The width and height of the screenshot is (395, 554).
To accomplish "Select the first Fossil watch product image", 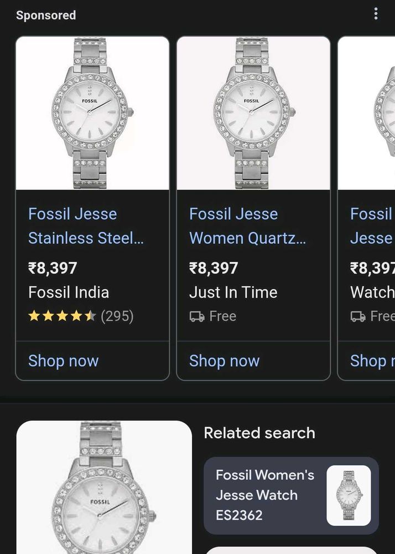I will pos(92,114).
